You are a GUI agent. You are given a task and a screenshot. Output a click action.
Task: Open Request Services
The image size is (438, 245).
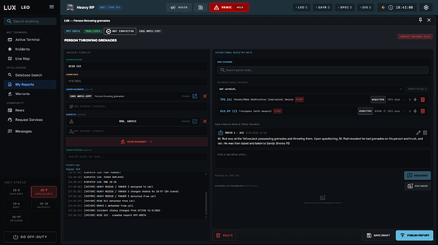(x=30, y=120)
